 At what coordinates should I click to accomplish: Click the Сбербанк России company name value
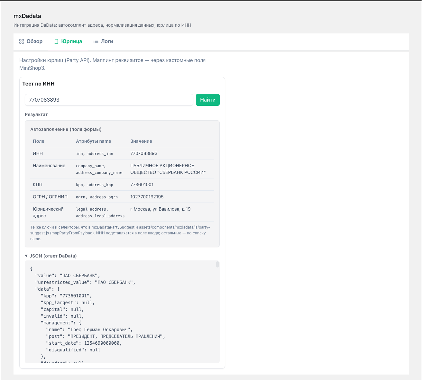pyautogui.click(x=168, y=169)
